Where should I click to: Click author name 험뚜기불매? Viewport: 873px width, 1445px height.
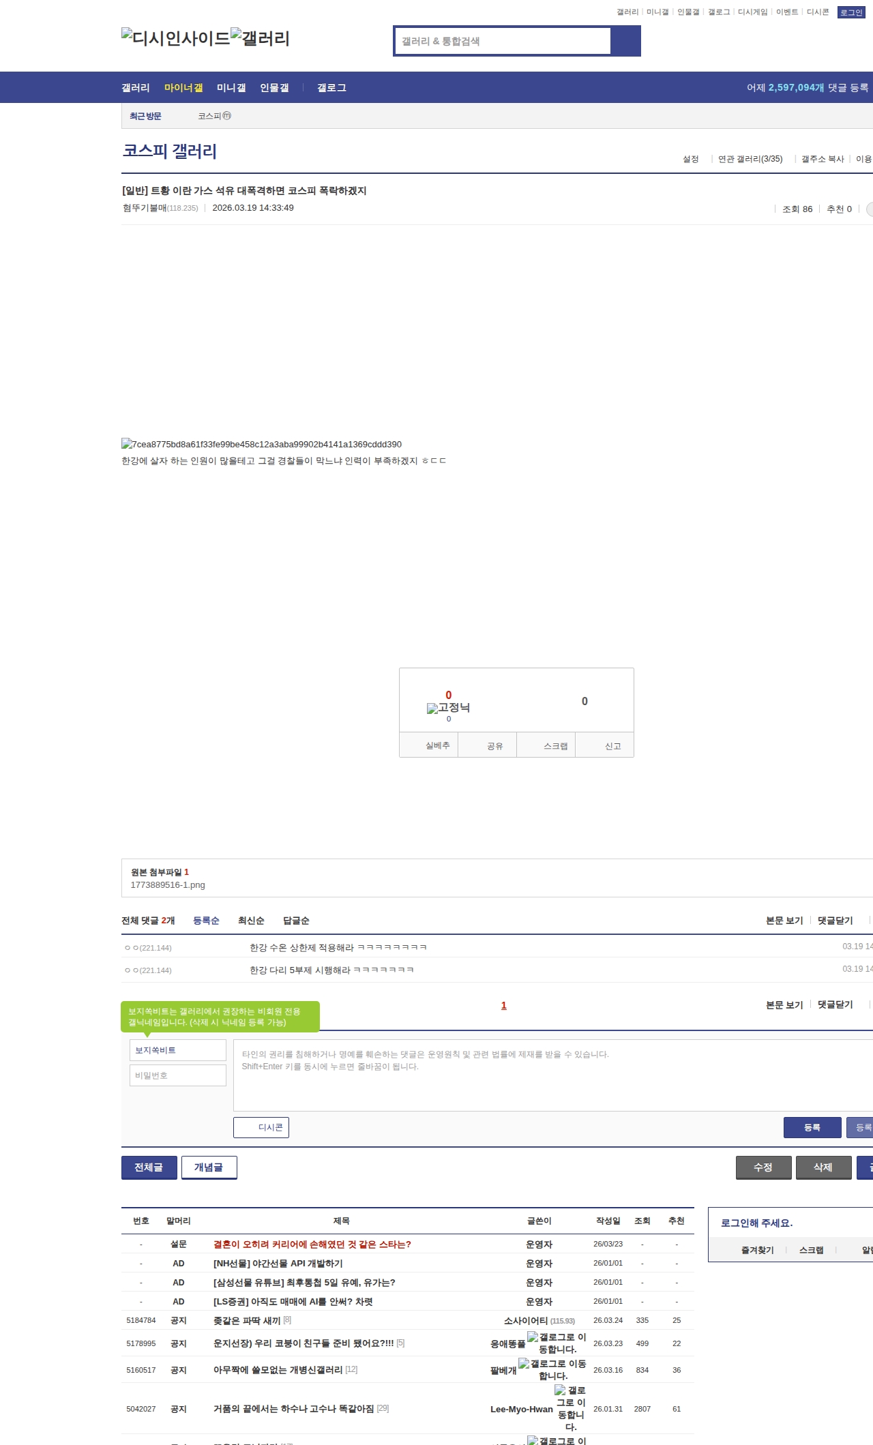point(145,208)
